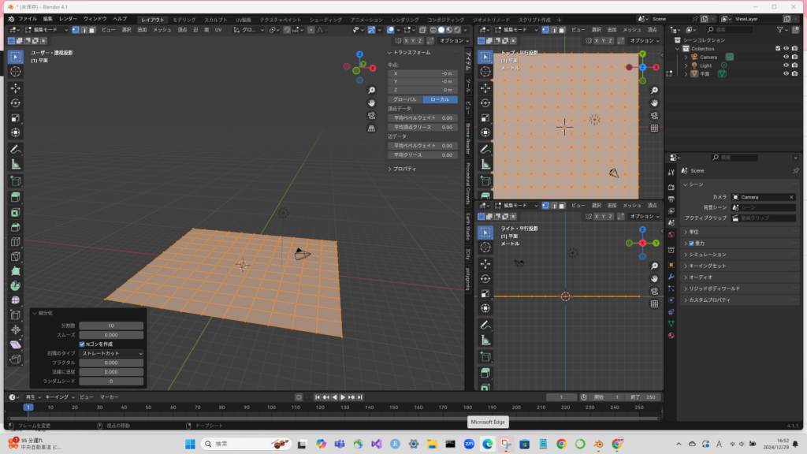Click the グローバル button in transform panel
807x454 pixels.
[406, 99]
